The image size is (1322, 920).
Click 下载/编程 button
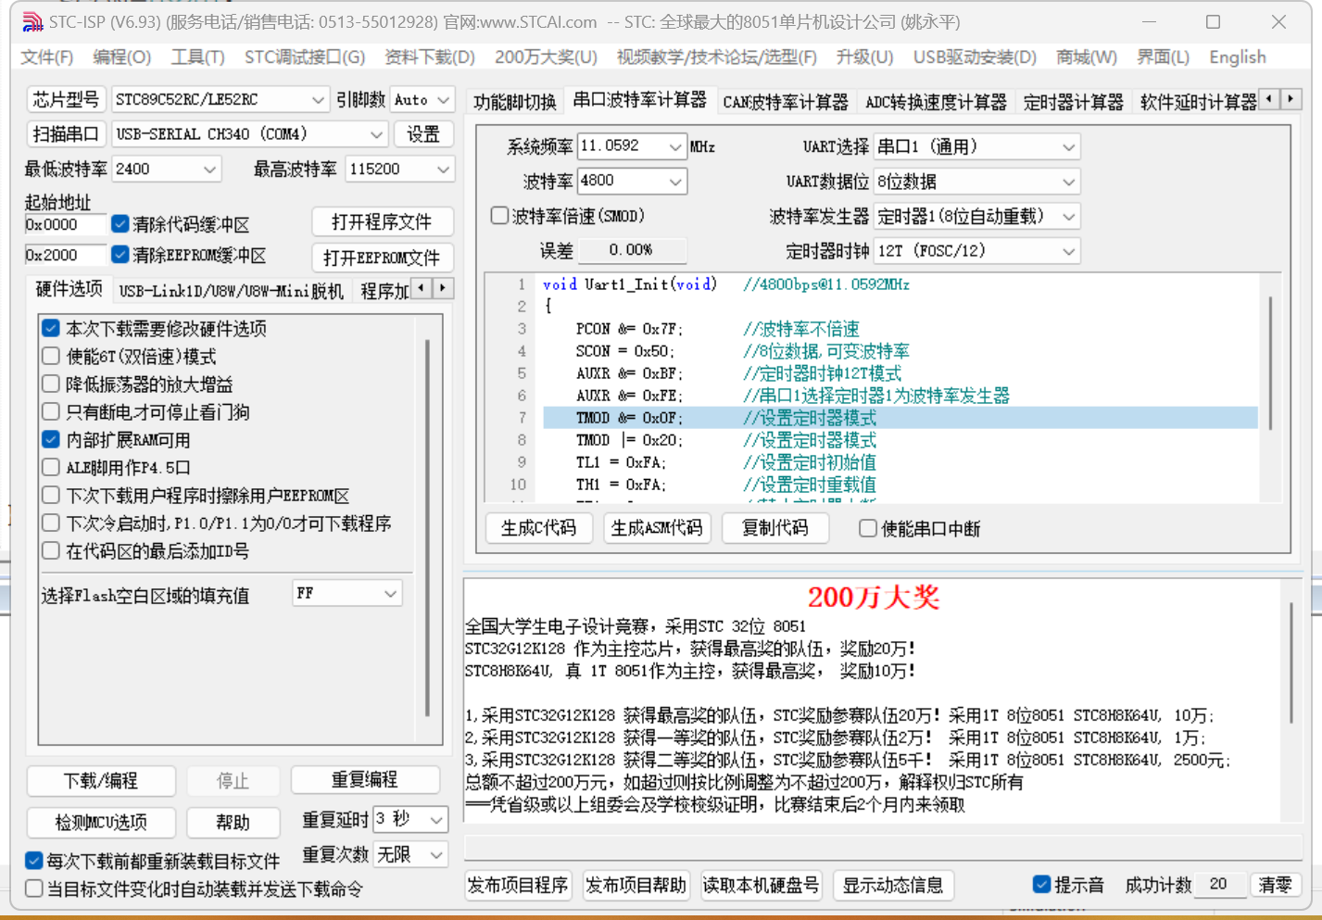tap(101, 781)
